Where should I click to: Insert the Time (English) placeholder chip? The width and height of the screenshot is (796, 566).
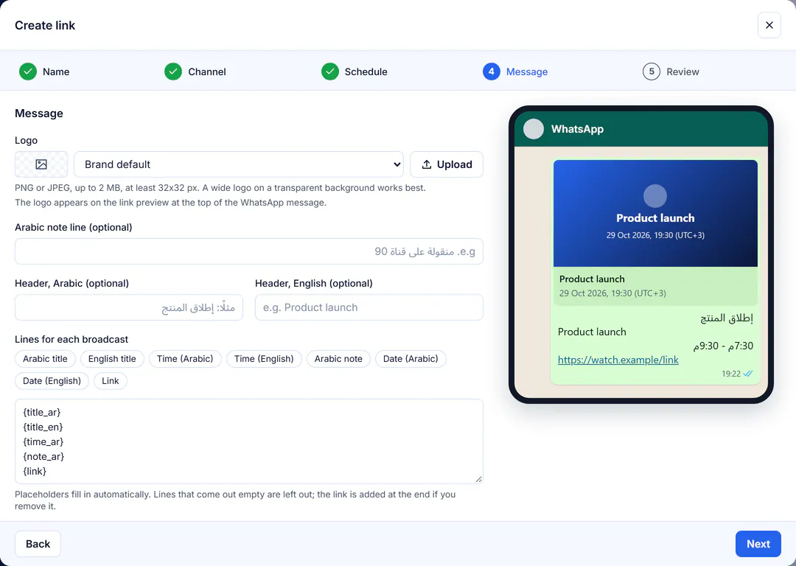(264, 359)
